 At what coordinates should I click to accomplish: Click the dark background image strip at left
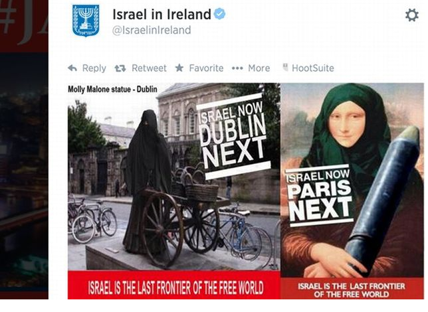pyautogui.click(x=24, y=149)
